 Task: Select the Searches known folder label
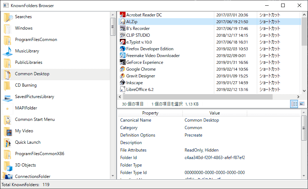pos(23,17)
